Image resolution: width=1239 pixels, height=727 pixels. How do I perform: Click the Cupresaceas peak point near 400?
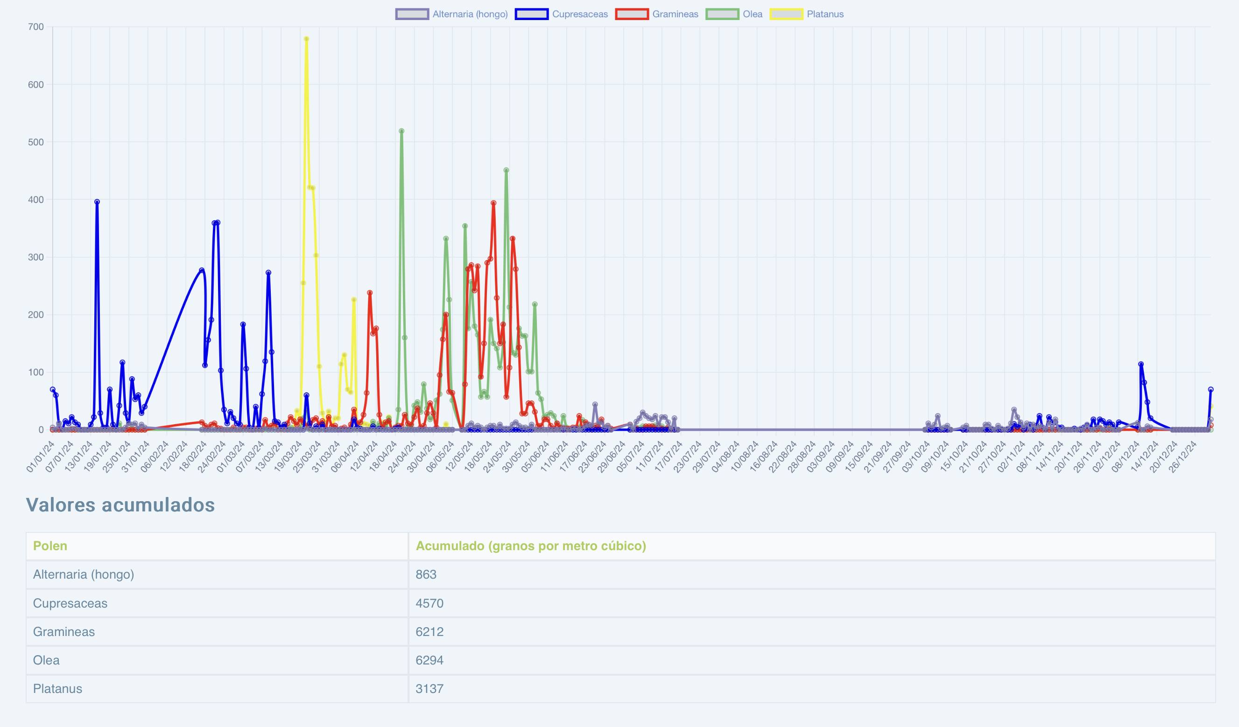click(97, 202)
